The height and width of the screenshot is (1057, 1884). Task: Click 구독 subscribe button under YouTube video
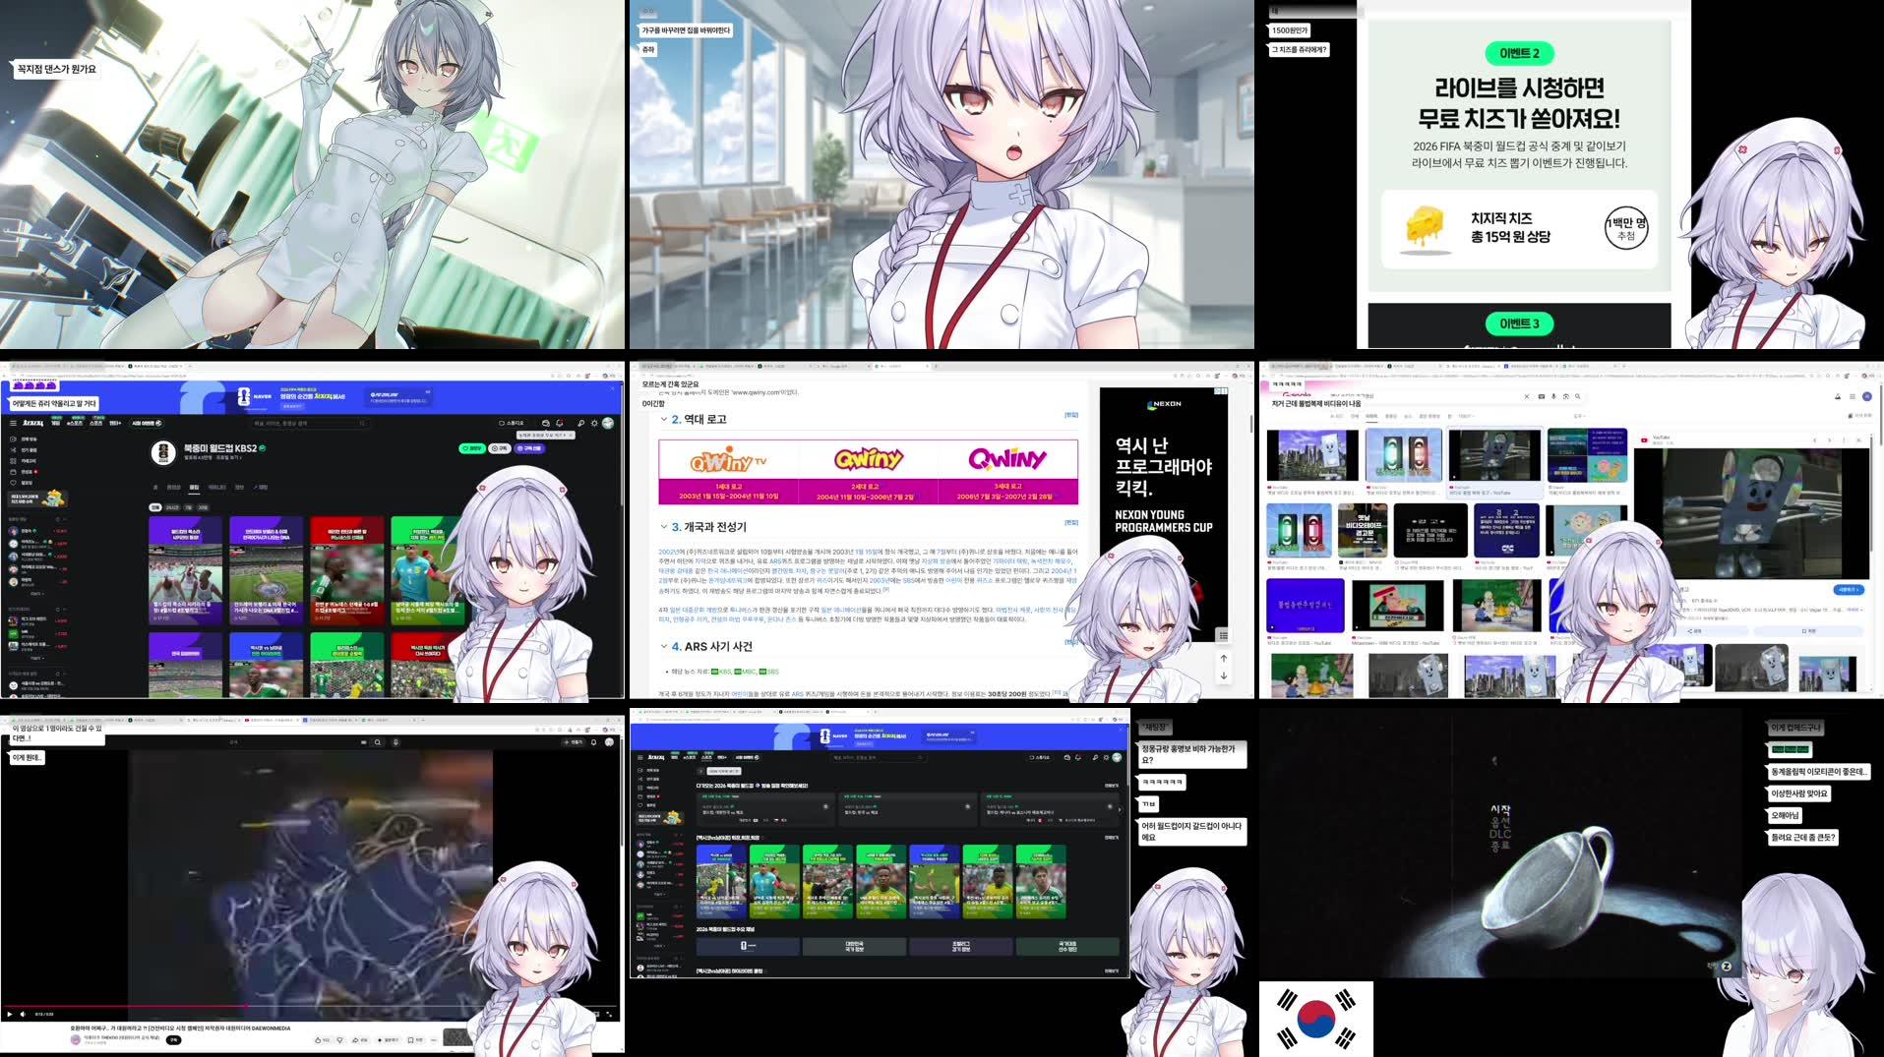click(x=173, y=1039)
